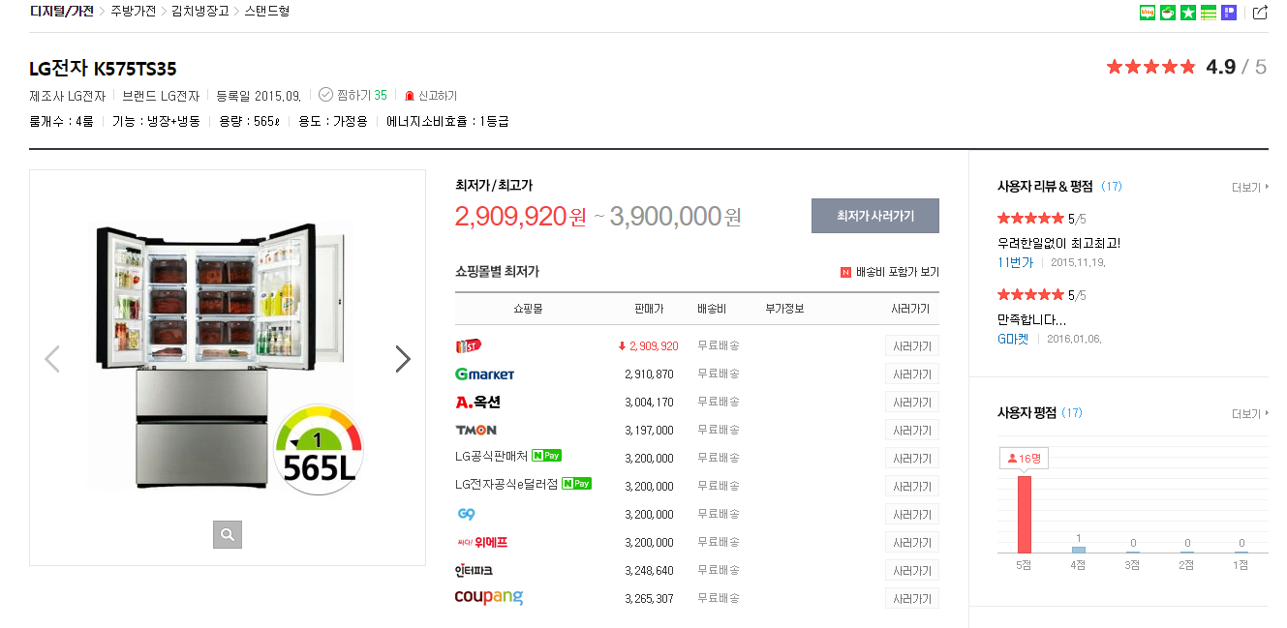The width and height of the screenshot is (1287, 628).
Task: Click the 최저가 사러가기 button
Action: point(874,216)
